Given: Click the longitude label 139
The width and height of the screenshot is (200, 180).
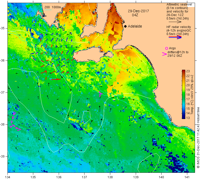Looking at the screenshot, I should pos(136,177).
